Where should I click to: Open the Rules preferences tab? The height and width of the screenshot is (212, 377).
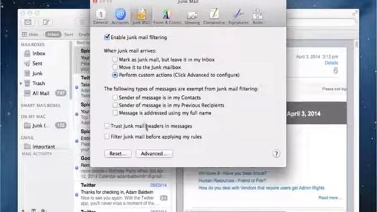click(257, 16)
